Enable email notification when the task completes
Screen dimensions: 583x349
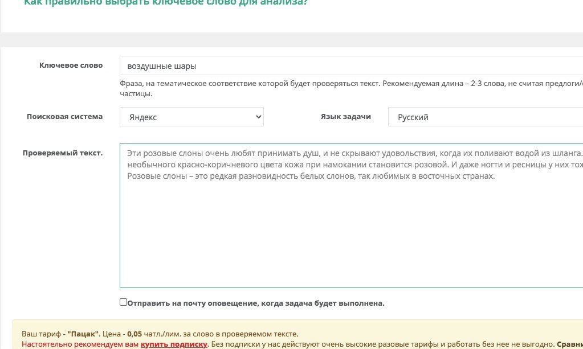[124, 302]
